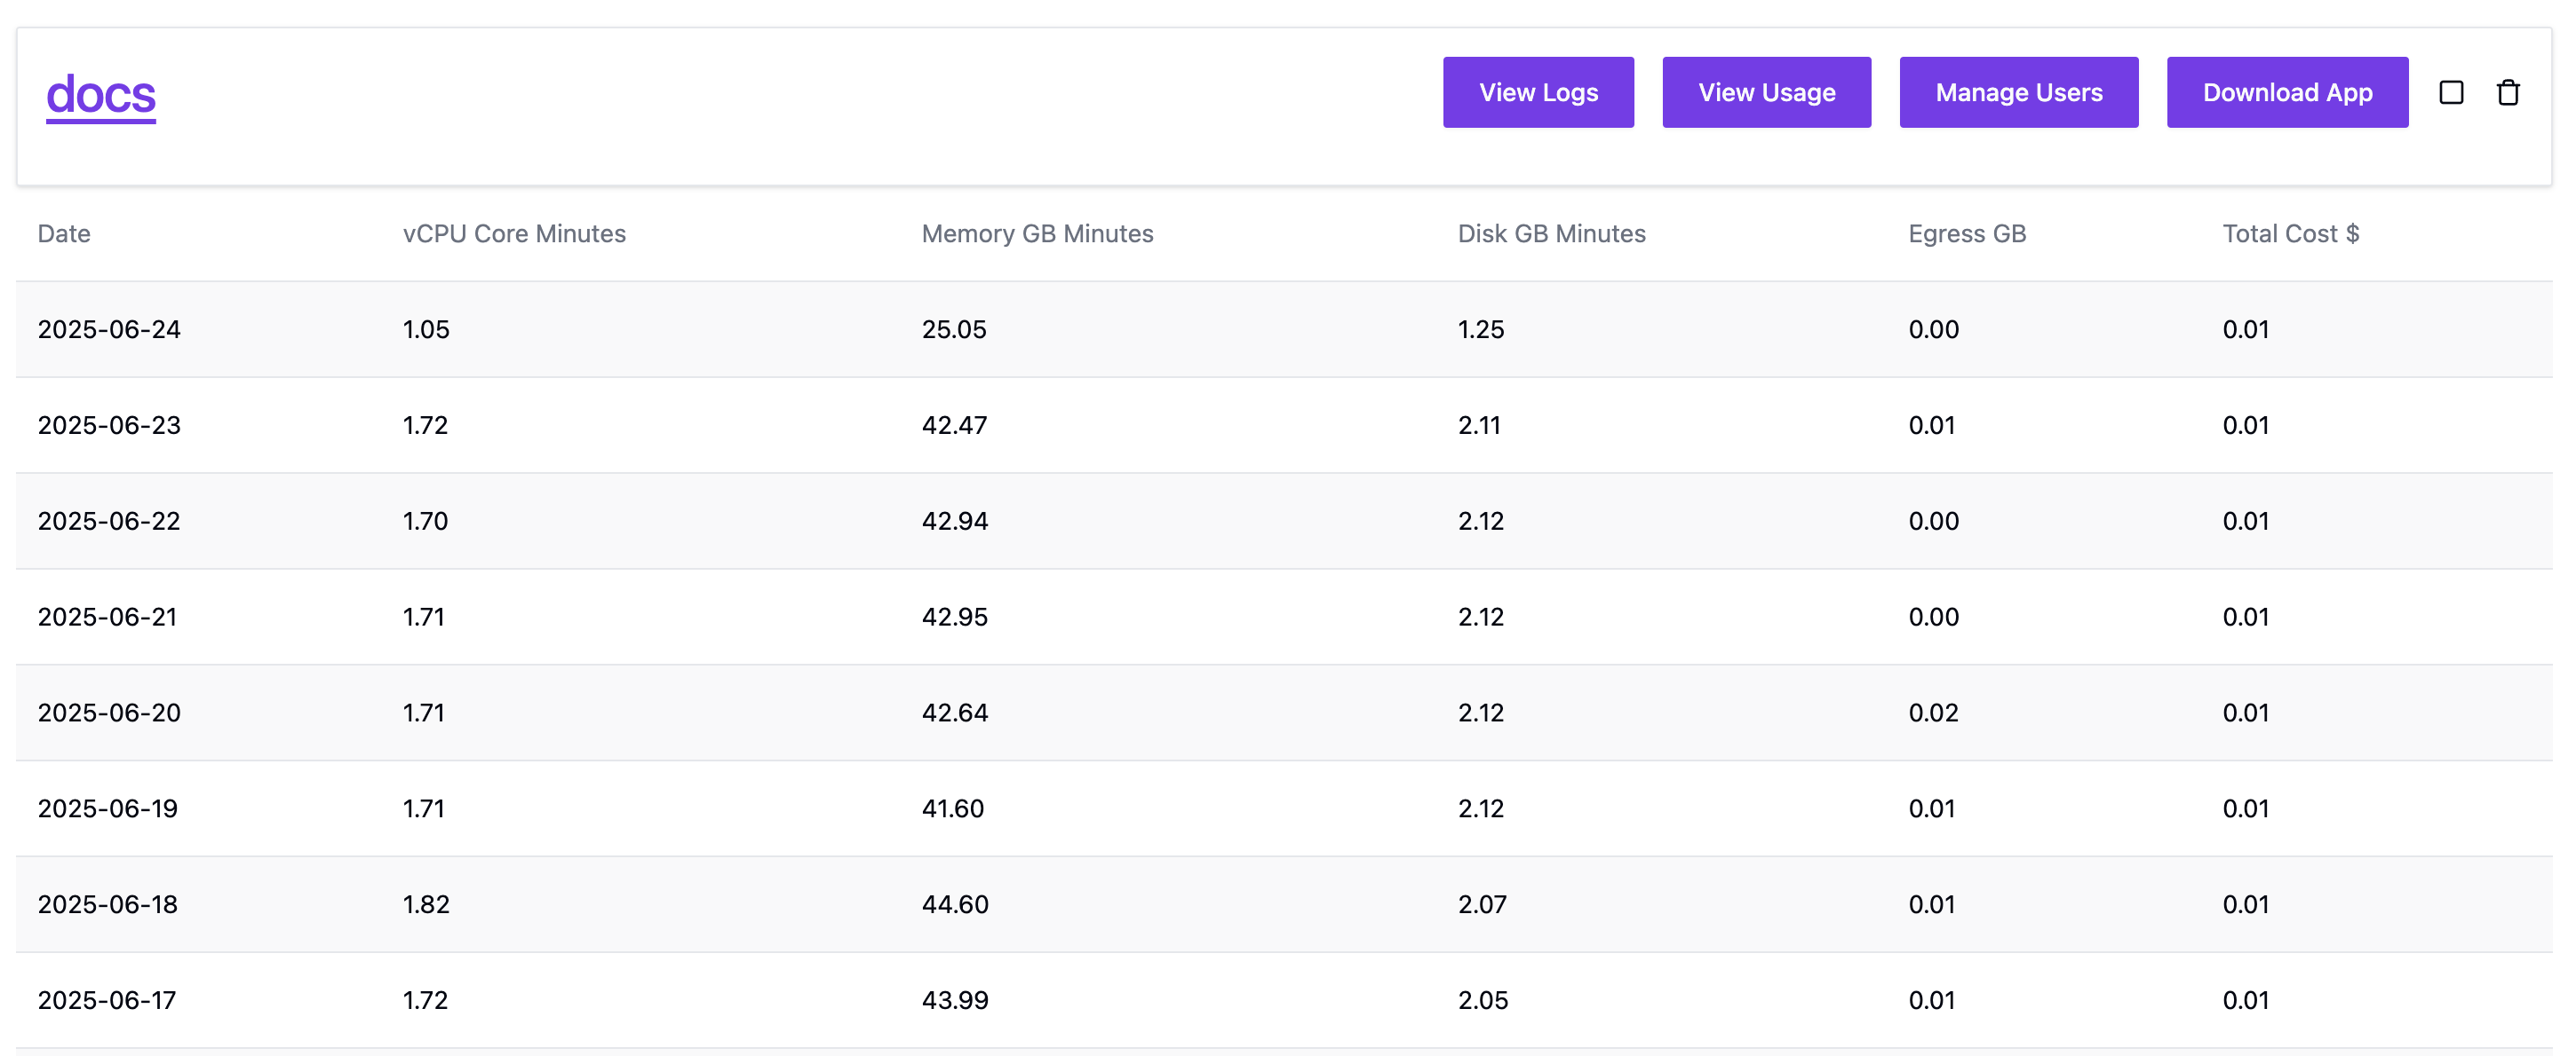Click the Disk GB Minutes header
The width and height of the screenshot is (2576, 1056).
point(1551,233)
